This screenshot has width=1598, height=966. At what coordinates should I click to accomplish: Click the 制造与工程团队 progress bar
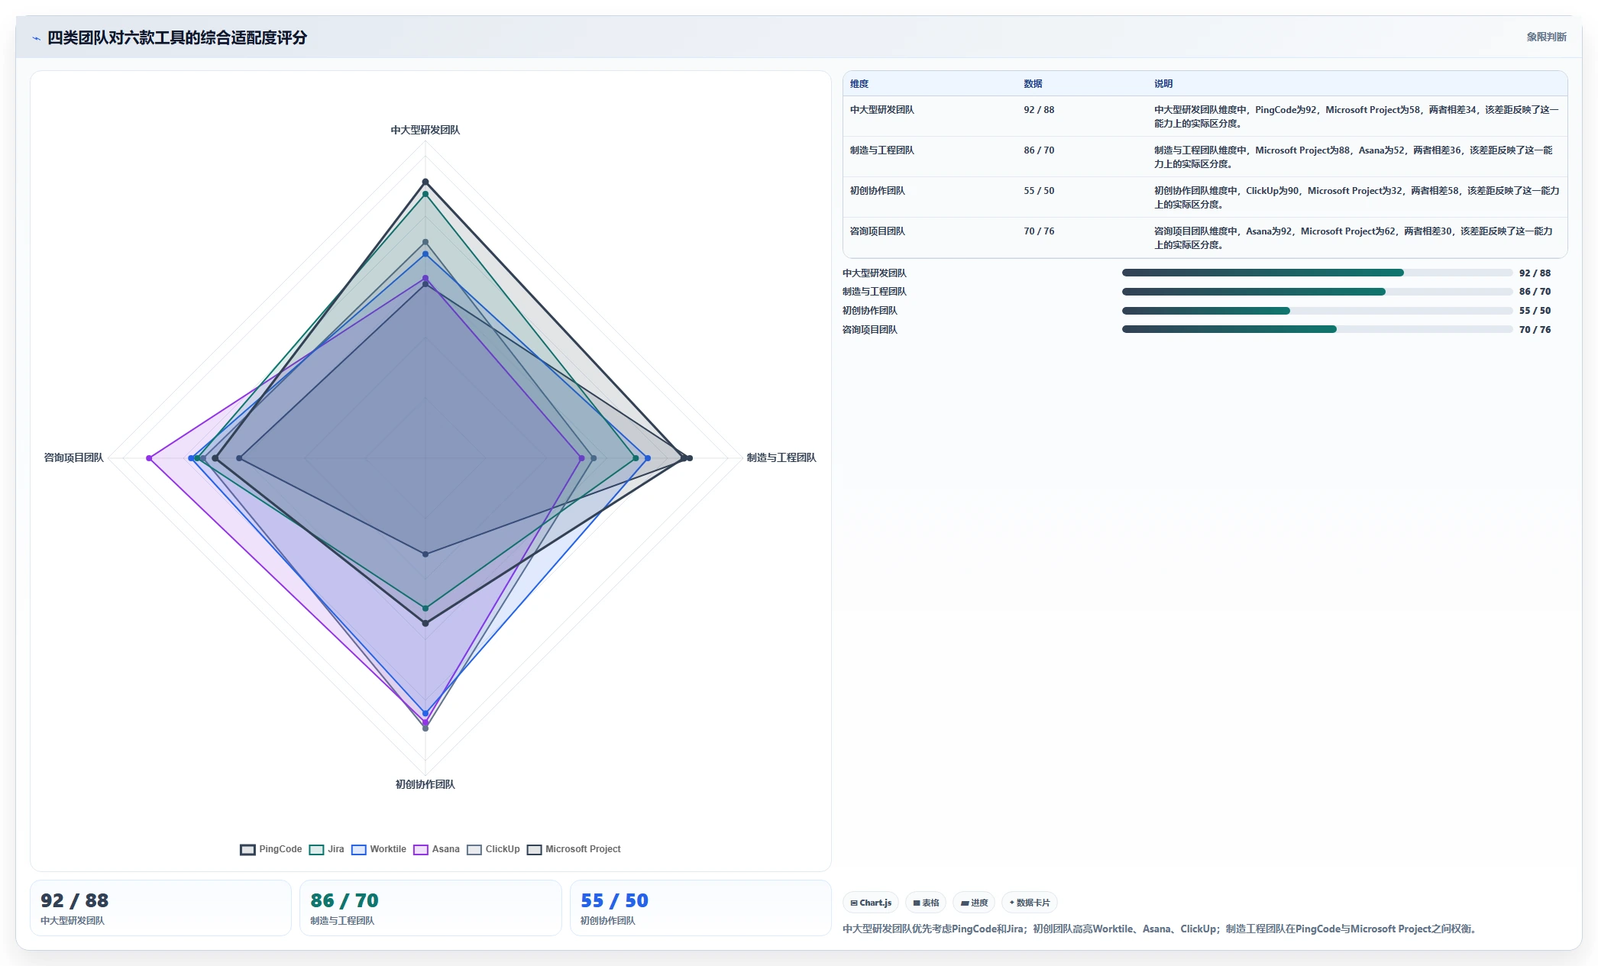pos(1317,292)
